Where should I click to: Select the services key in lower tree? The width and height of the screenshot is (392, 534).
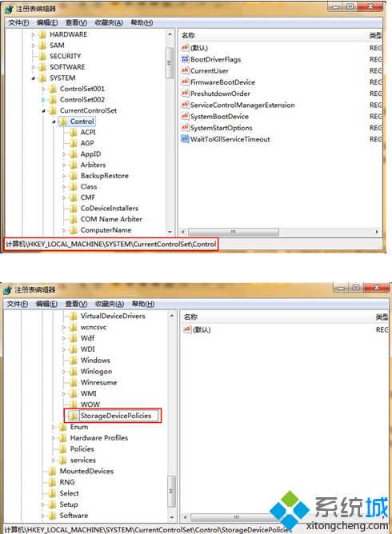coord(83,460)
